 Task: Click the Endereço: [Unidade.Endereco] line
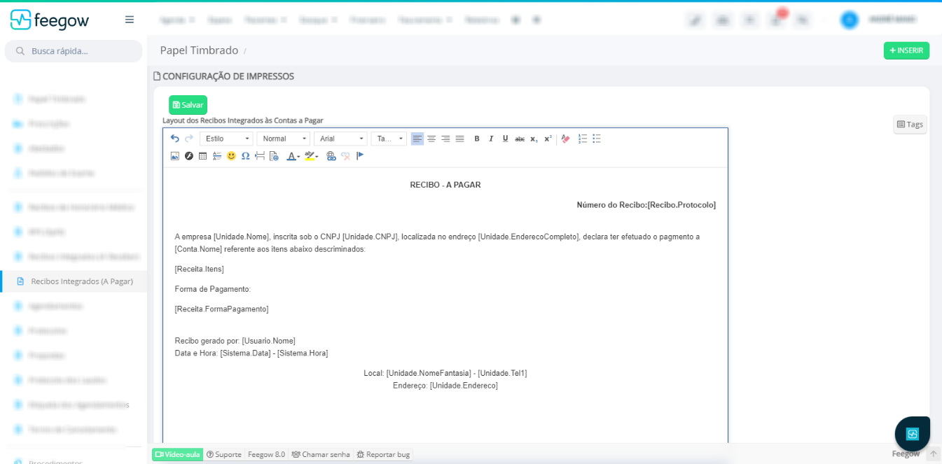point(445,386)
